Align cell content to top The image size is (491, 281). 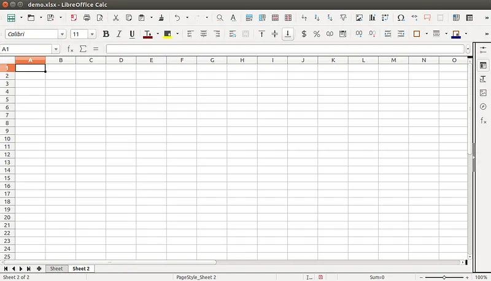[x=261, y=34]
